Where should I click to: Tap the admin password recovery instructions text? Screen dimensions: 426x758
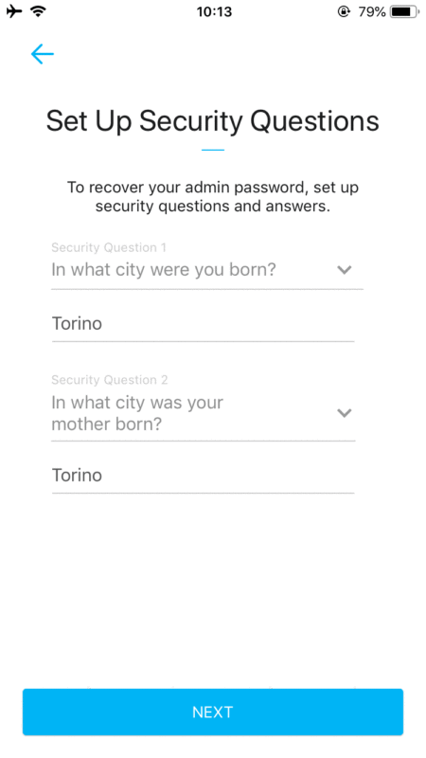pyautogui.click(x=212, y=197)
